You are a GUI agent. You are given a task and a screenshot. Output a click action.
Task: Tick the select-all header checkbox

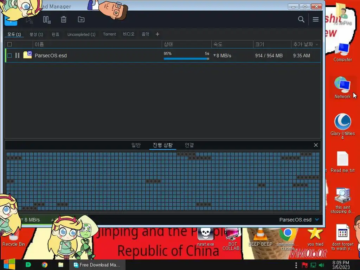coord(9,44)
